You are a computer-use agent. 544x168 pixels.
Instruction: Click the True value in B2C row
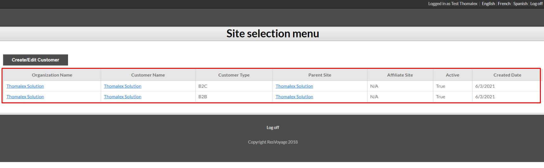click(x=441, y=86)
